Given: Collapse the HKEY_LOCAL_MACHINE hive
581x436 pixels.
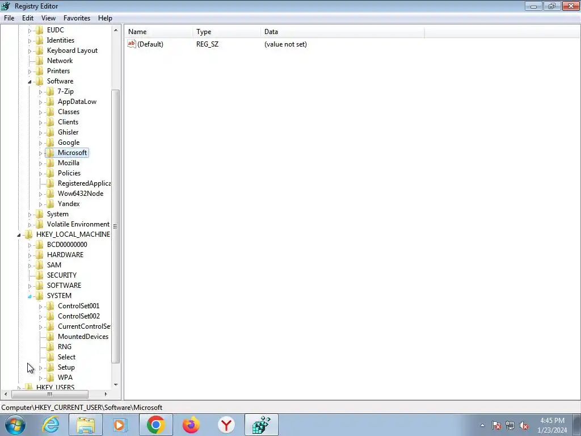Looking at the screenshot, I should tap(19, 234).
